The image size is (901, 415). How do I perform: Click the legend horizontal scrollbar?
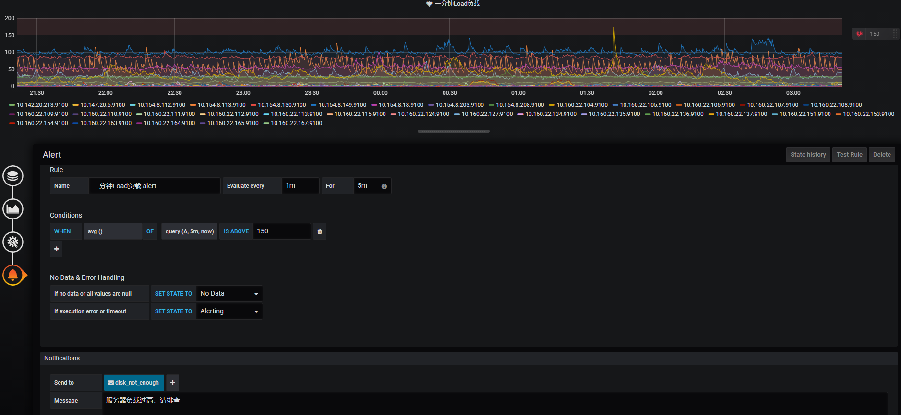coord(454,131)
